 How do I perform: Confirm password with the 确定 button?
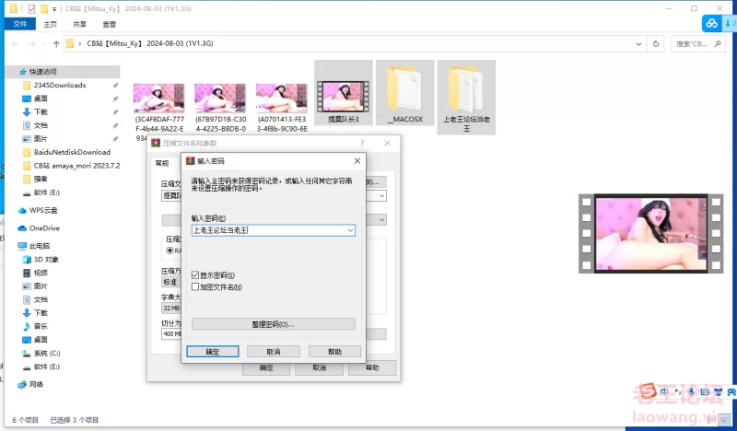[x=213, y=351]
